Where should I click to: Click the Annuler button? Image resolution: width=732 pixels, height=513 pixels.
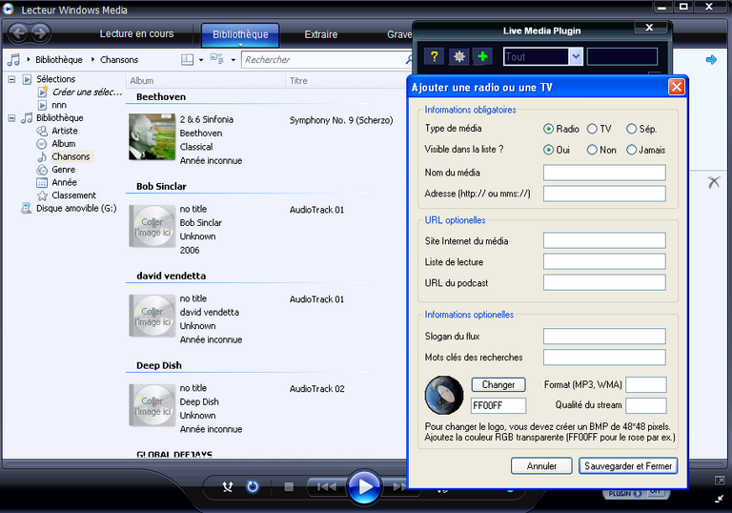tap(541, 466)
